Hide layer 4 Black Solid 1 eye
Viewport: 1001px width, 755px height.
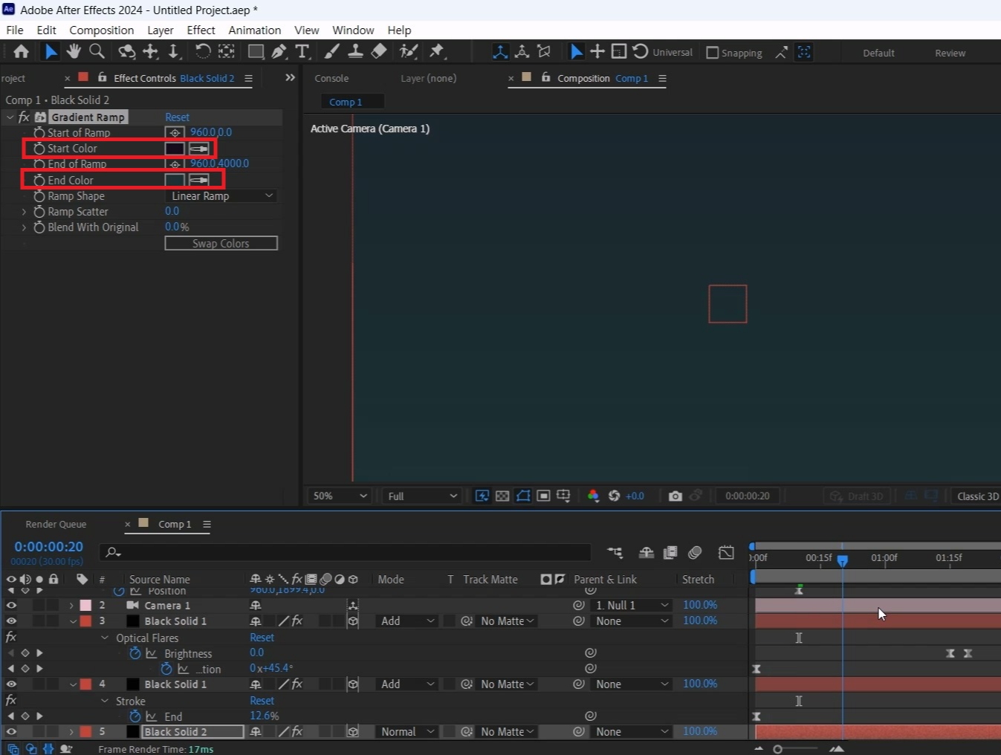point(11,684)
